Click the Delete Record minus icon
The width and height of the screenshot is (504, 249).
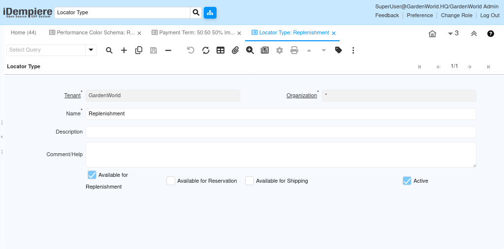click(x=168, y=50)
